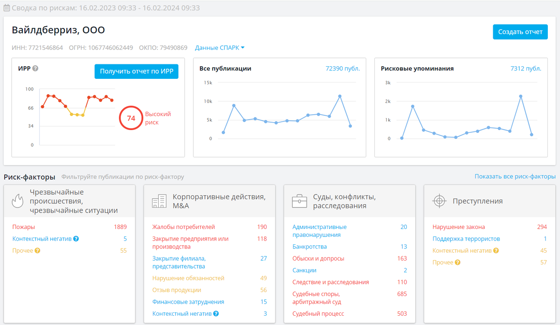Screen dimensions: 560x325
Task: Filter by Отзыв продукции
Action: click(x=177, y=290)
